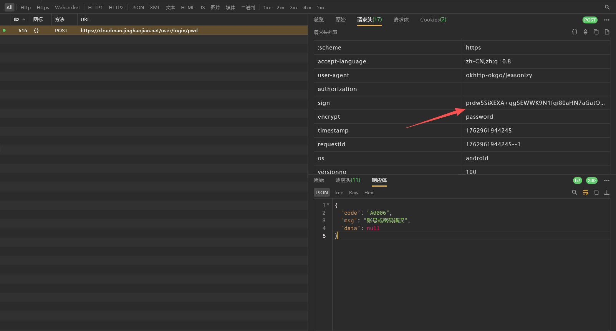The image size is (616, 331).
Task: Switch response view to Hex
Action: [x=369, y=193]
